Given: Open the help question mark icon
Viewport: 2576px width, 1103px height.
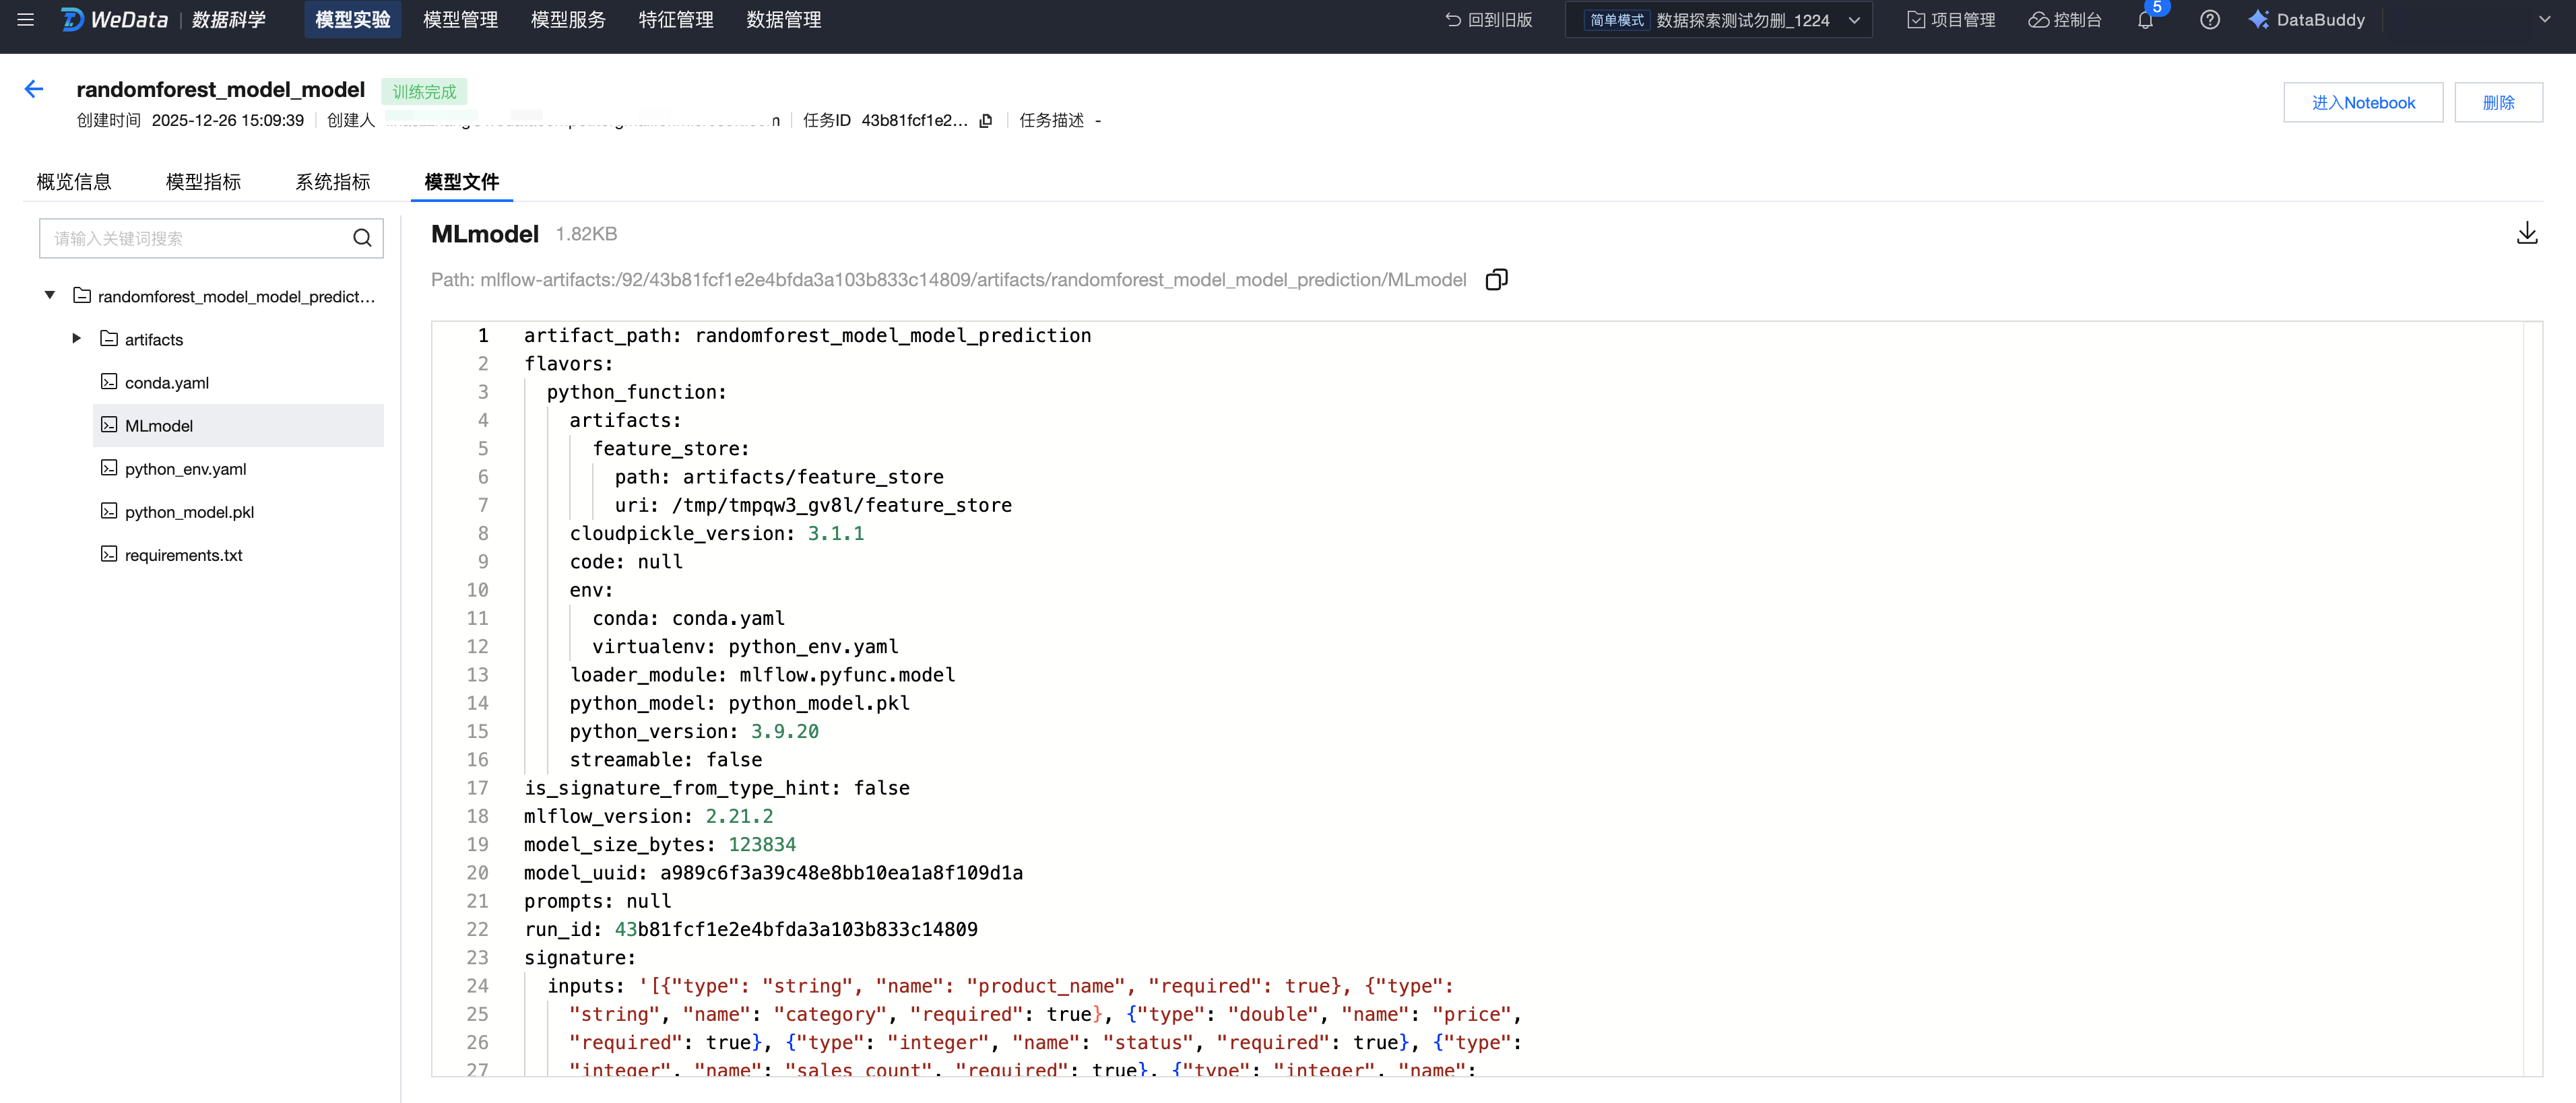Looking at the screenshot, I should [2209, 20].
